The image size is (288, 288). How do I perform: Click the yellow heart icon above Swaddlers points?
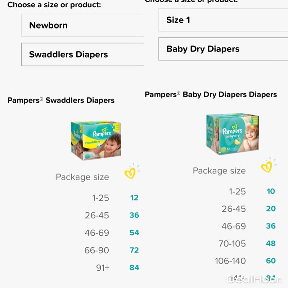point(130,172)
